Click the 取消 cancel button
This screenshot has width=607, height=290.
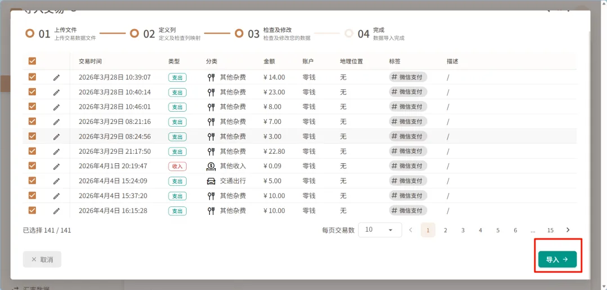coord(42,260)
